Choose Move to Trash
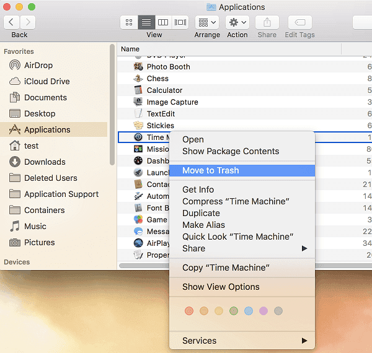This screenshot has height=353, width=372. (x=242, y=170)
